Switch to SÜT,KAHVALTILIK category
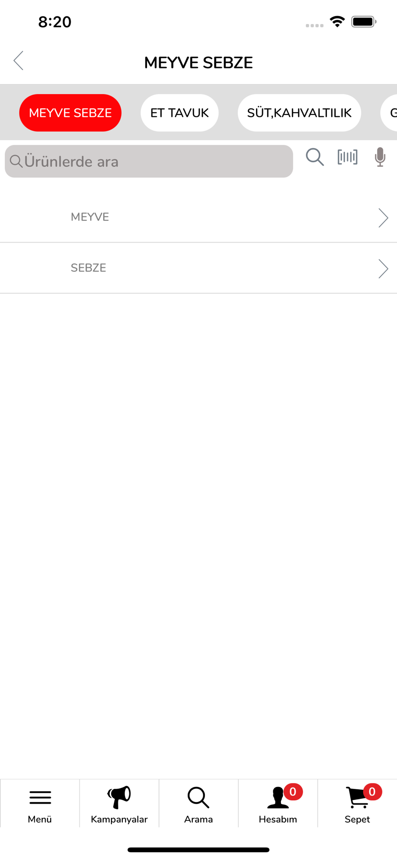Image resolution: width=397 pixels, height=860 pixels. click(x=299, y=113)
